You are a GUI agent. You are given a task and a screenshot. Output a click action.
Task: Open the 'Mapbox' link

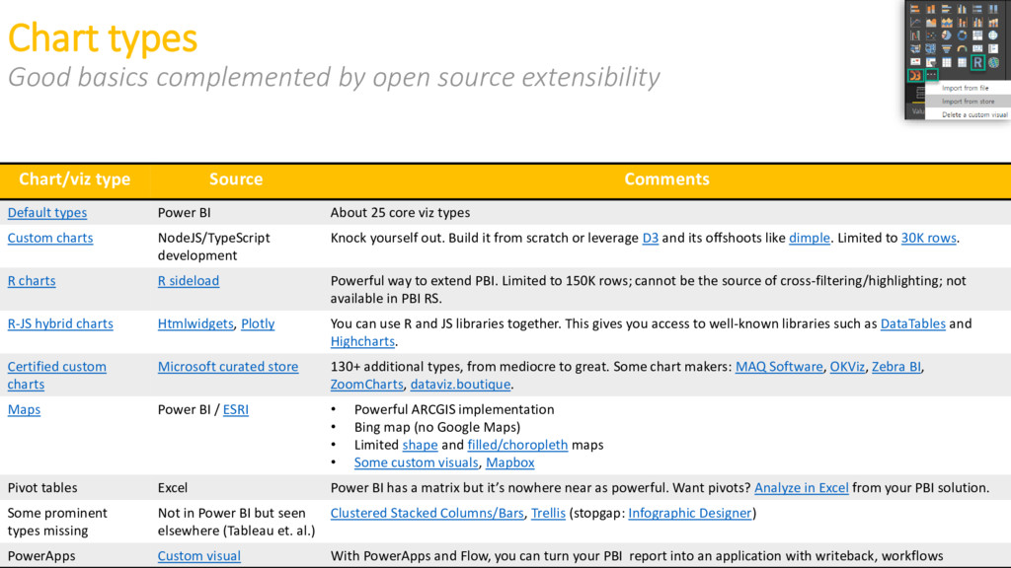coord(510,462)
